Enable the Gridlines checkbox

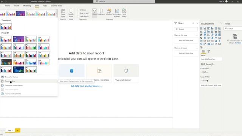78,10
